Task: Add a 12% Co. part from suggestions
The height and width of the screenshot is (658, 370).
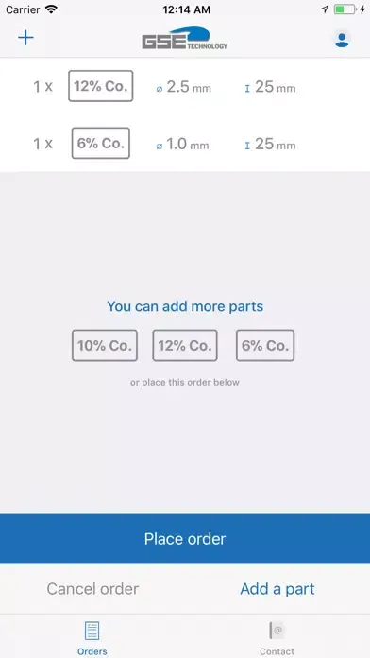Action: (185, 345)
